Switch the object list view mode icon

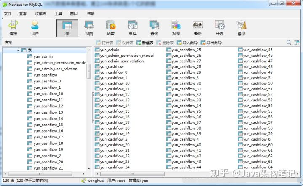tap(297, 43)
